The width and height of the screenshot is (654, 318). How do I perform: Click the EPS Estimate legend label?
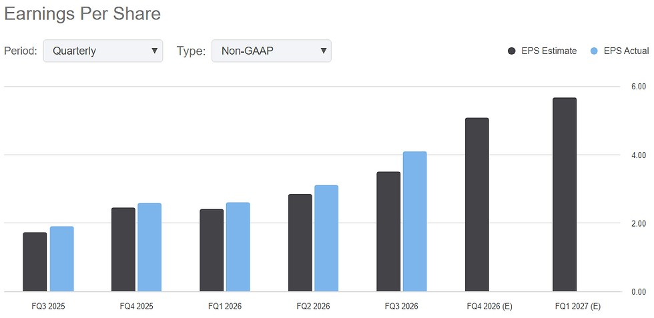pos(549,51)
